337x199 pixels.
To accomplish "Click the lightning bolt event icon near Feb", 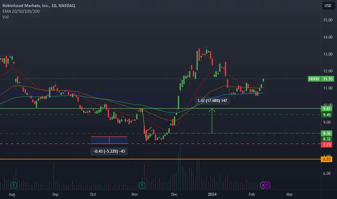I will [x=263, y=185].
